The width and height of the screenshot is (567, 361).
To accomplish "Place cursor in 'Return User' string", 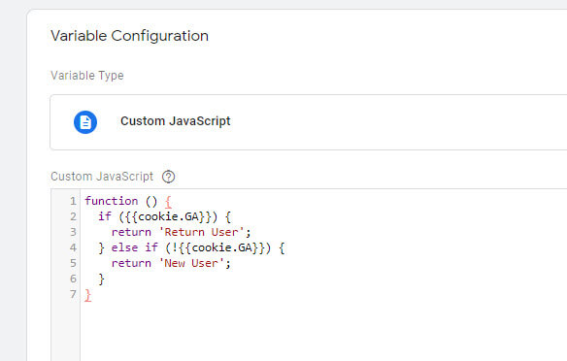I will click(201, 232).
